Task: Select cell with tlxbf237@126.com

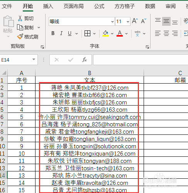Action: tap(90, 87)
